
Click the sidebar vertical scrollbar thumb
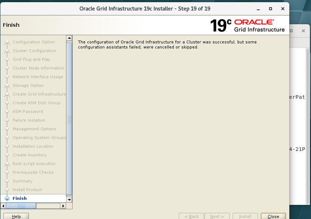tap(69, 119)
